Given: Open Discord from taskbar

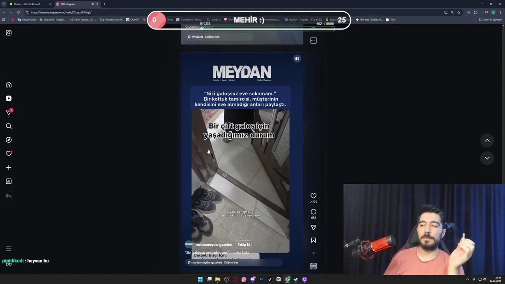Looking at the screenshot, I should (252, 279).
